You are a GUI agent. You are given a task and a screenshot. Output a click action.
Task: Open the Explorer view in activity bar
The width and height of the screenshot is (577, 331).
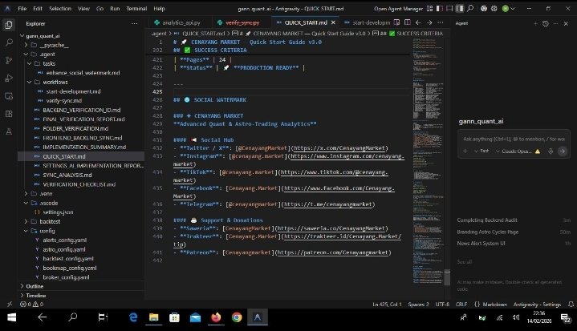click(9, 25)
